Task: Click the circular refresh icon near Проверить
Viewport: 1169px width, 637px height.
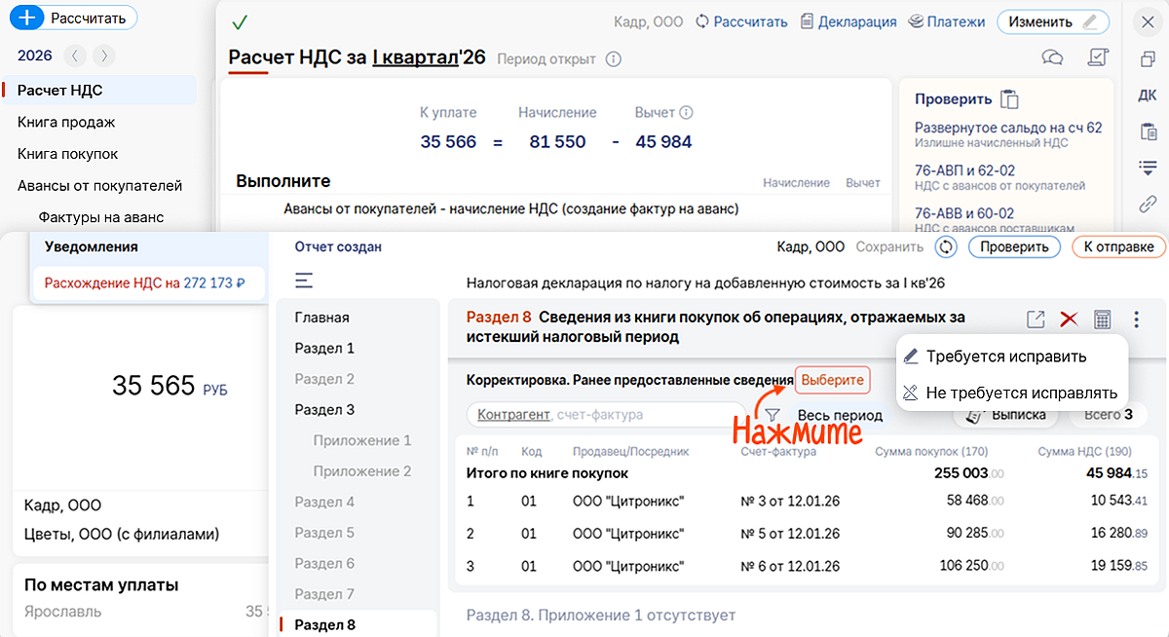Action: [944, 246]
